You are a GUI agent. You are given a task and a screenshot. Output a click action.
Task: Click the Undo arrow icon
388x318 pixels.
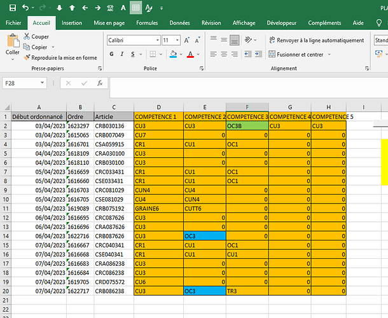(24, 8)
